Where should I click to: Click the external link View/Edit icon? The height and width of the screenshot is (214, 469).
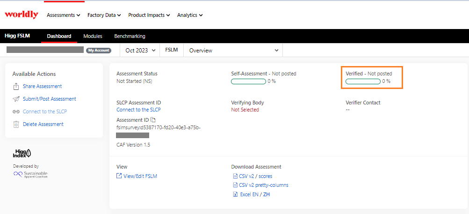tap(119, 176)
